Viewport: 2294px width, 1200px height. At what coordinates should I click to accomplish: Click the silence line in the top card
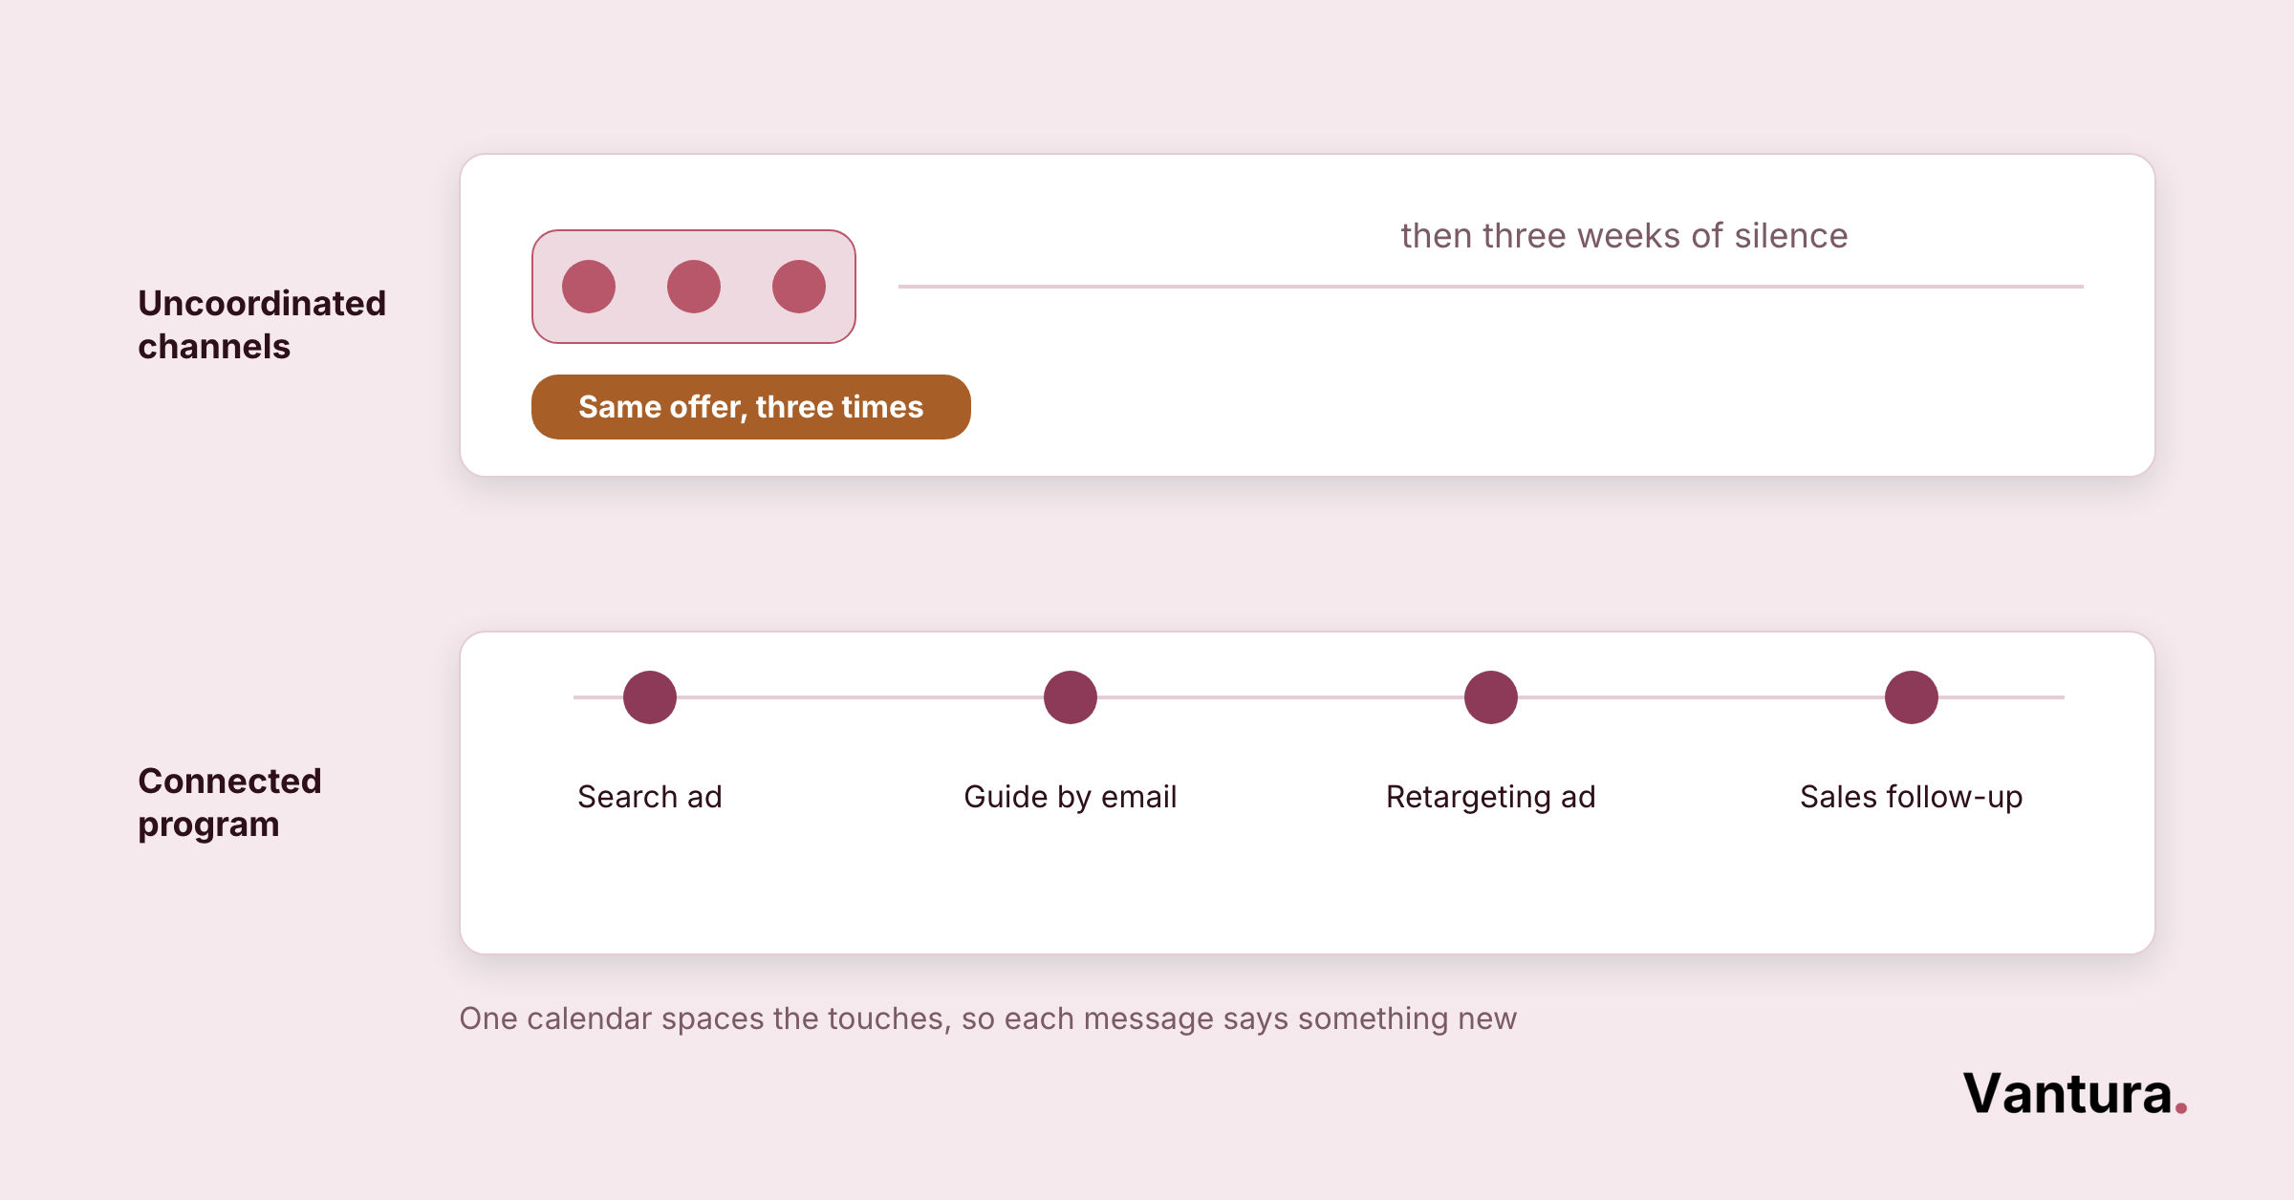(1491, 287)
